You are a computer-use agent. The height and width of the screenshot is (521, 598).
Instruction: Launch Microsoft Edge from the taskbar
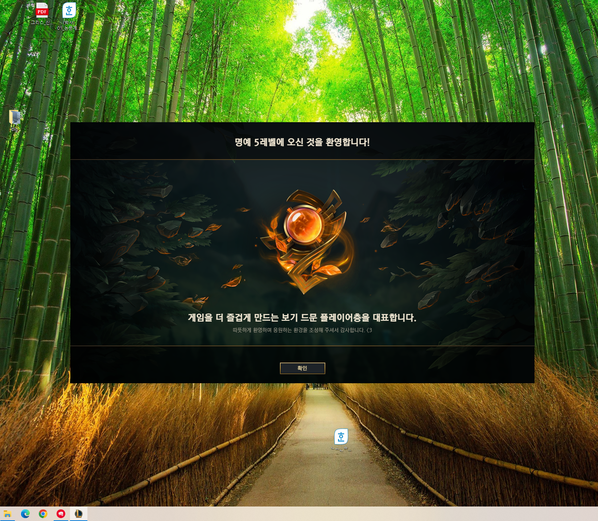25,514
